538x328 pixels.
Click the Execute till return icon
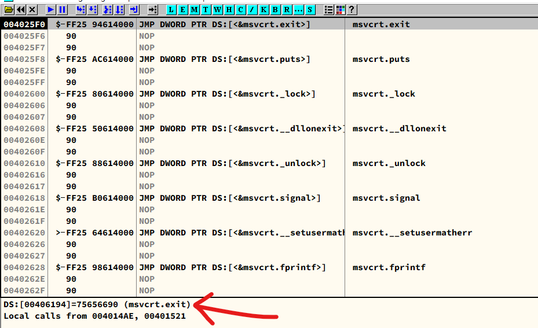134,10
